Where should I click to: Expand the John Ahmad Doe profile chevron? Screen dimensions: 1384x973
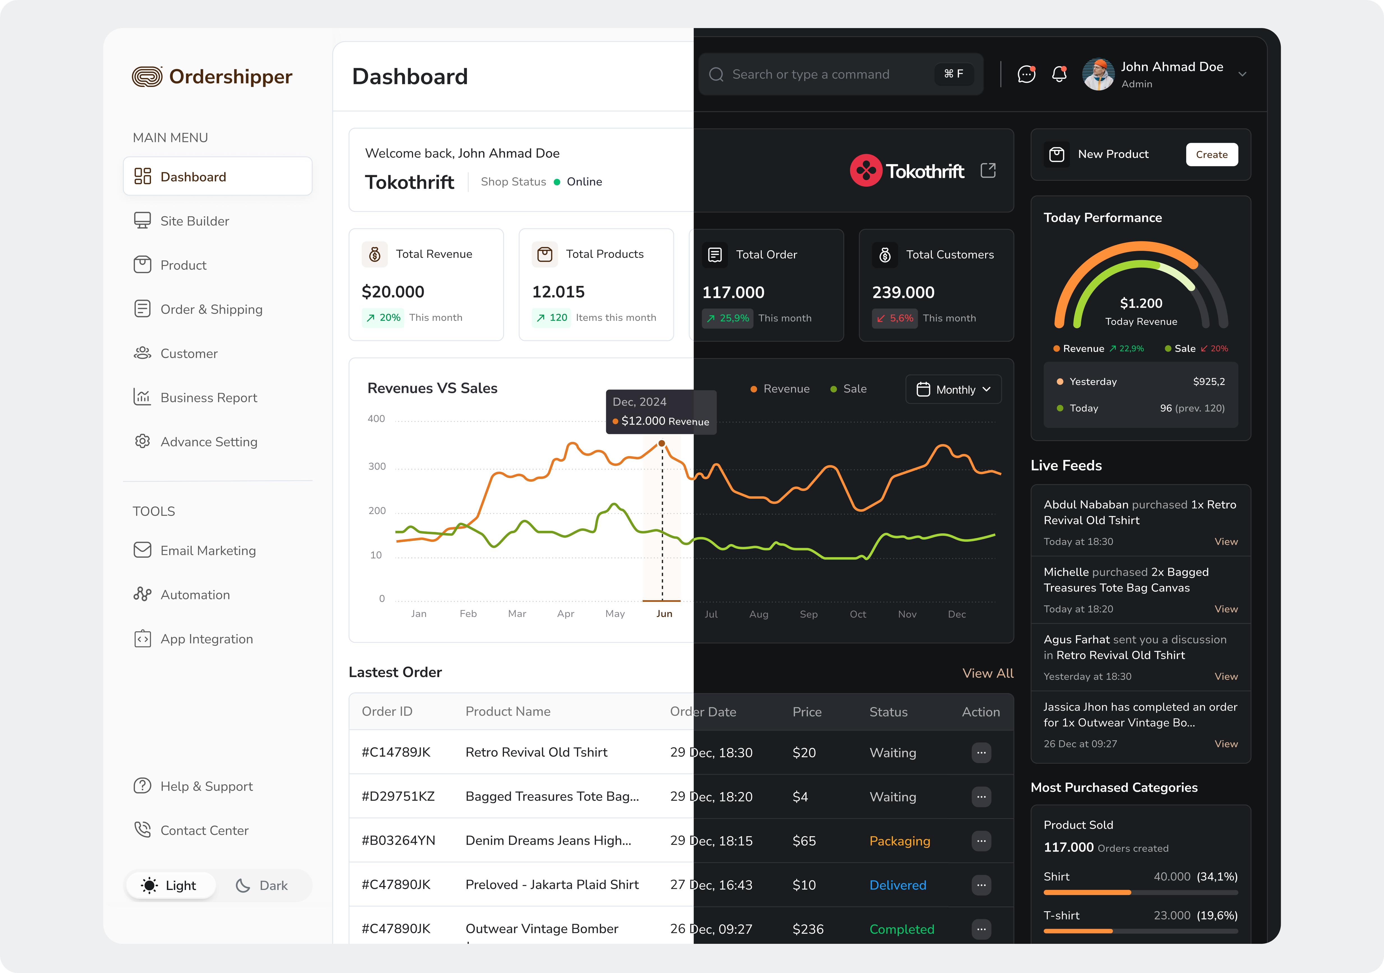point(1242,74)
